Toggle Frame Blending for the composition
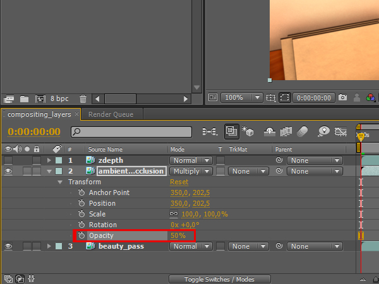Viewport: 379px width, 284px height. tap(286, 132)
